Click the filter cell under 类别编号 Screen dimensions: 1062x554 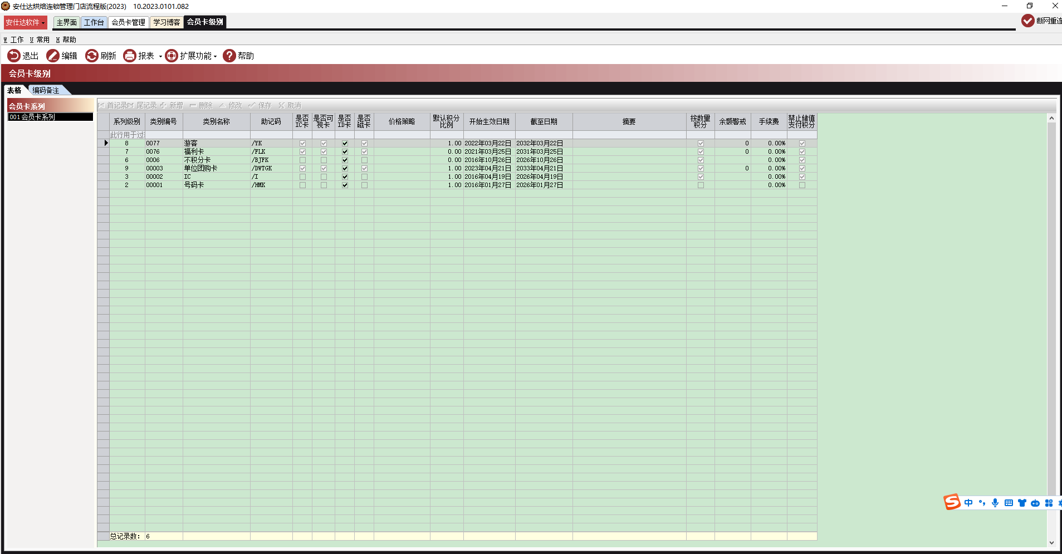[x=164, y=135]
